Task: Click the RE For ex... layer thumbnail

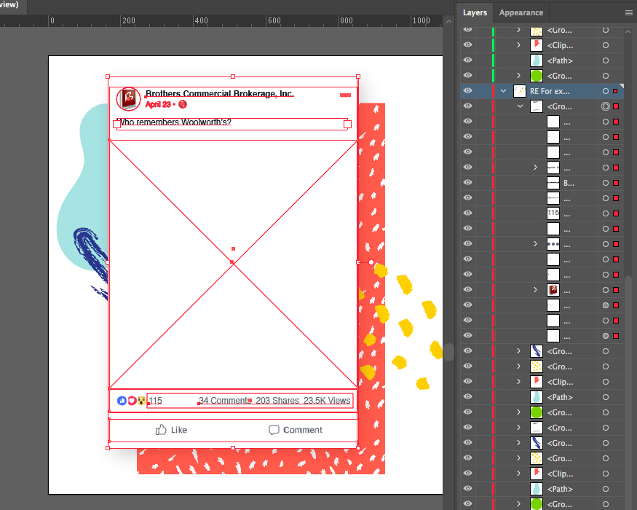Action: coord(520,91)
